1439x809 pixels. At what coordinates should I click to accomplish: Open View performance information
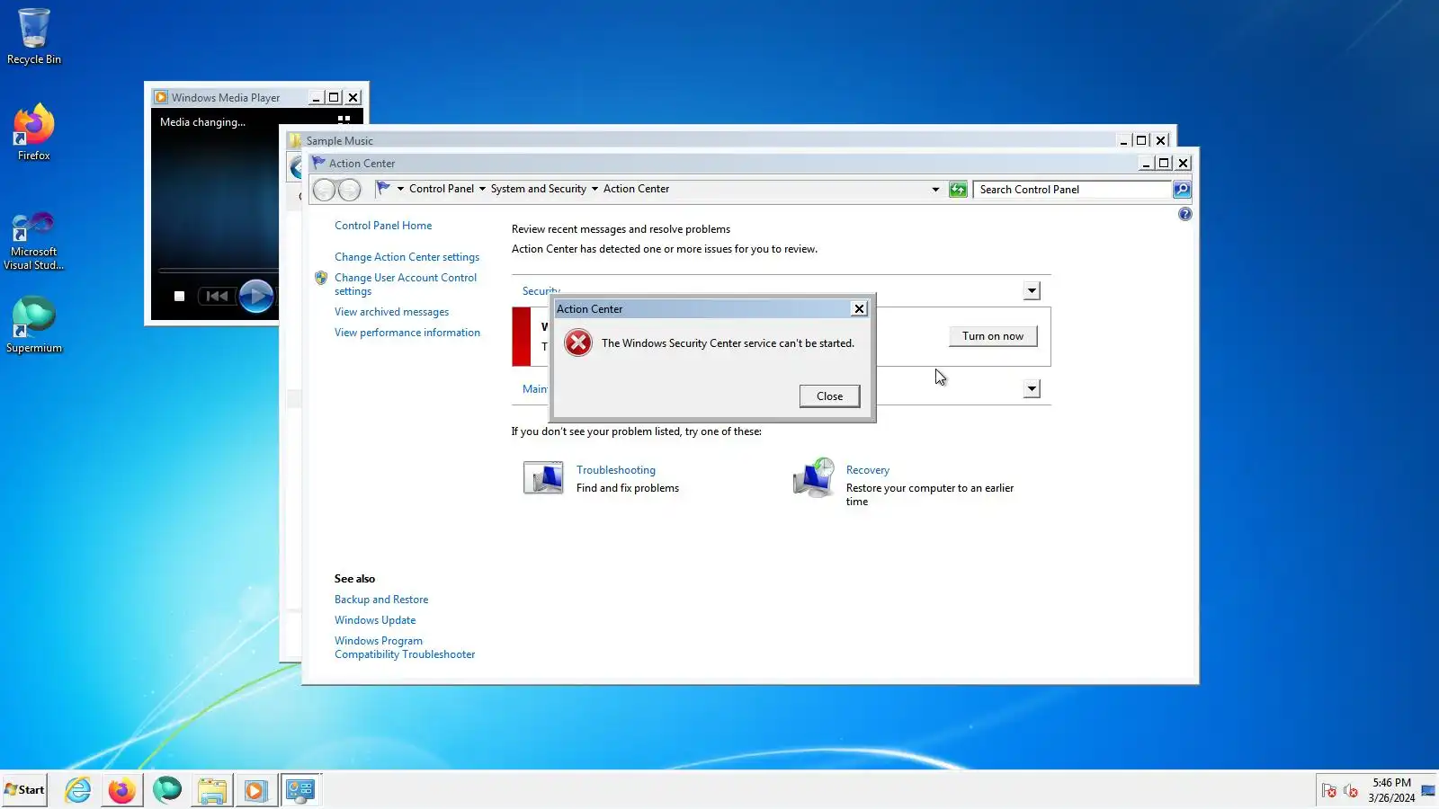[x=407, y=333]
